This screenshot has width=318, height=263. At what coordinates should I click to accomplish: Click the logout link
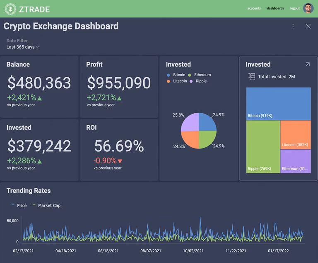[x=295, y=8]
